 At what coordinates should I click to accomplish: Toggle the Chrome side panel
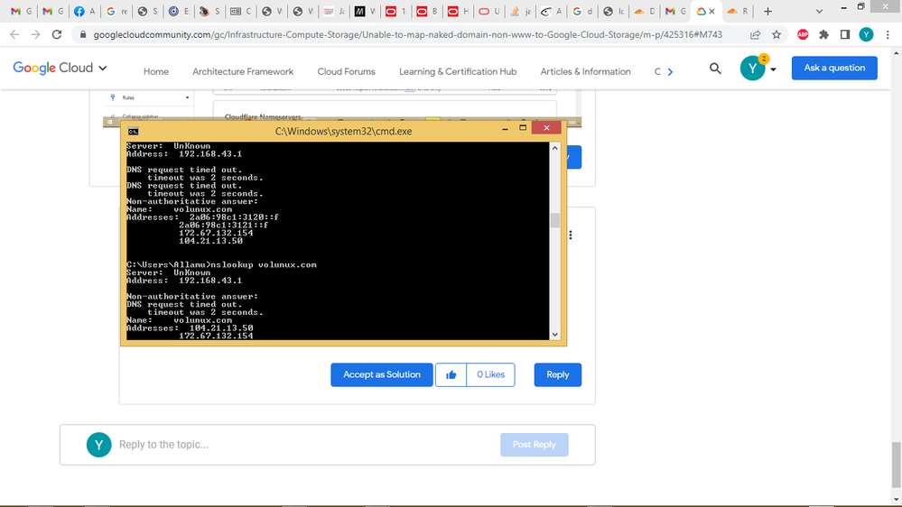point(844,34)
